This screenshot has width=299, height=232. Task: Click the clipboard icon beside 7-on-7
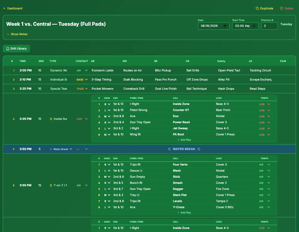click(x=51, y=185)
